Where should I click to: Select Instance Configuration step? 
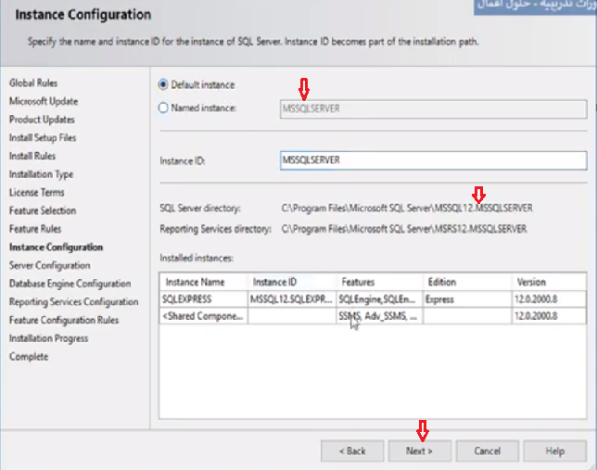tap(56, 248)
